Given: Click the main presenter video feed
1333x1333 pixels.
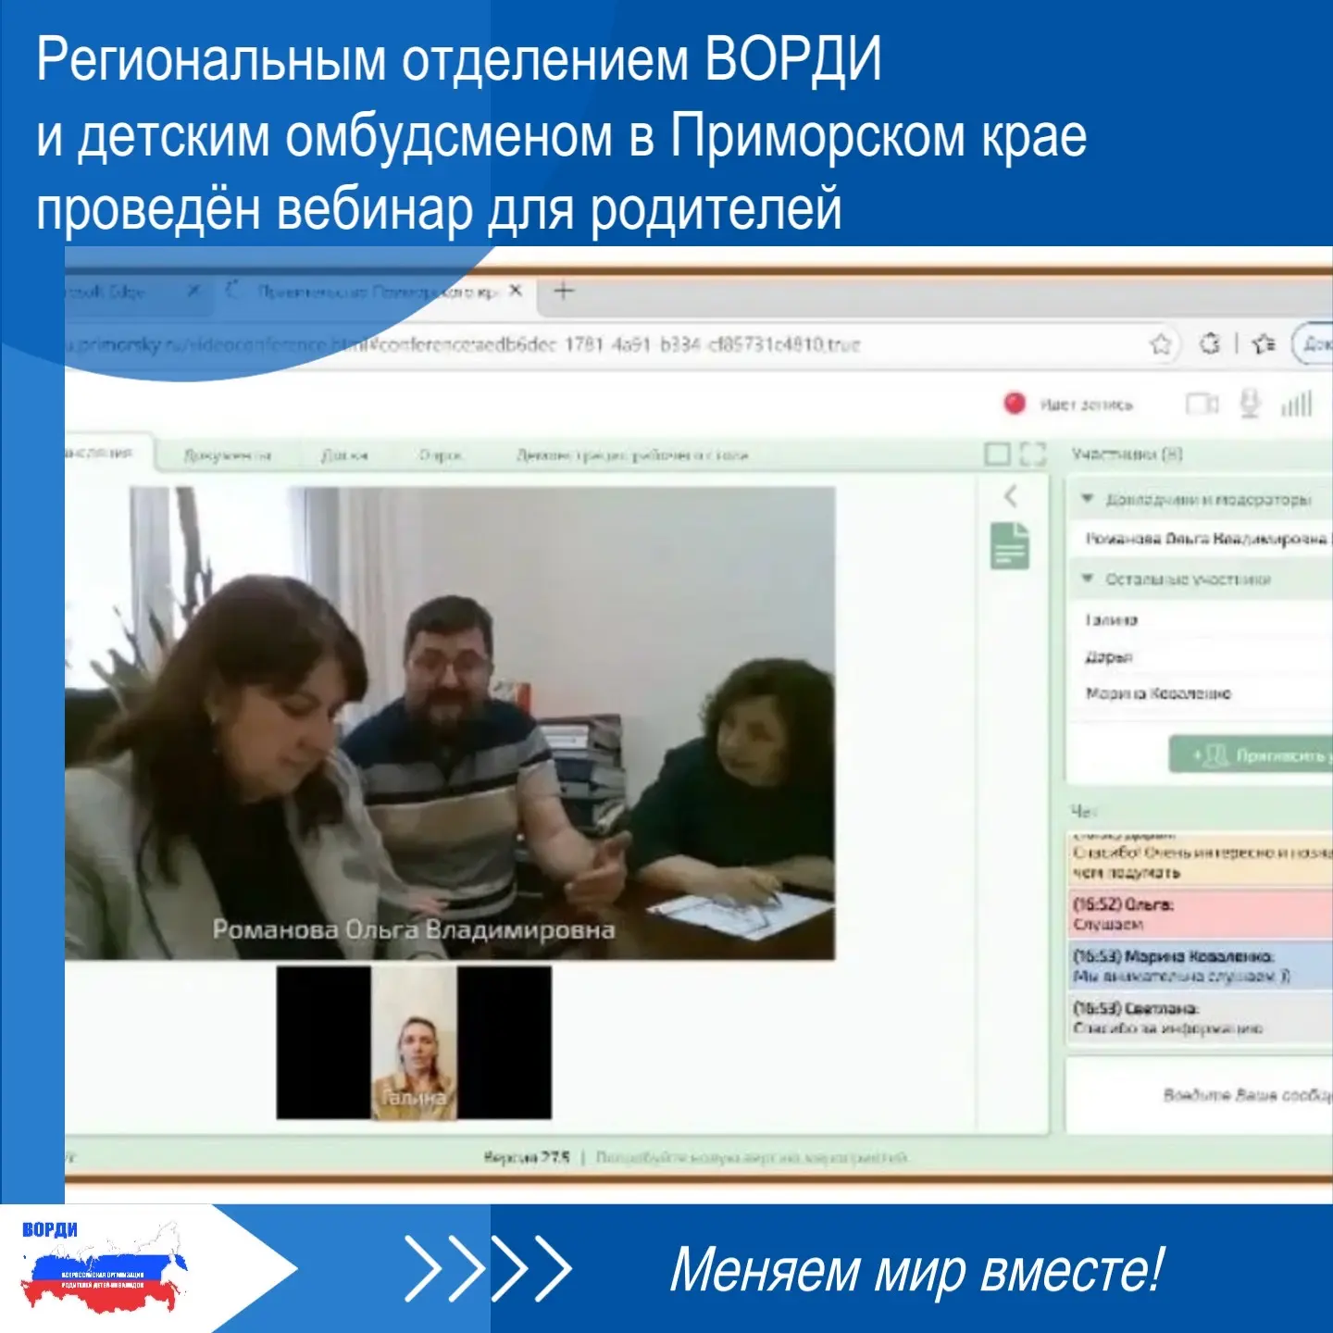Looking at the screenshot, I should [x=450, y=723].
